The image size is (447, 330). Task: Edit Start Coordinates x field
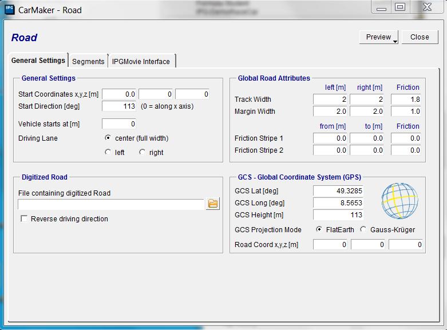pyautogui.click(x=119, y=94)
